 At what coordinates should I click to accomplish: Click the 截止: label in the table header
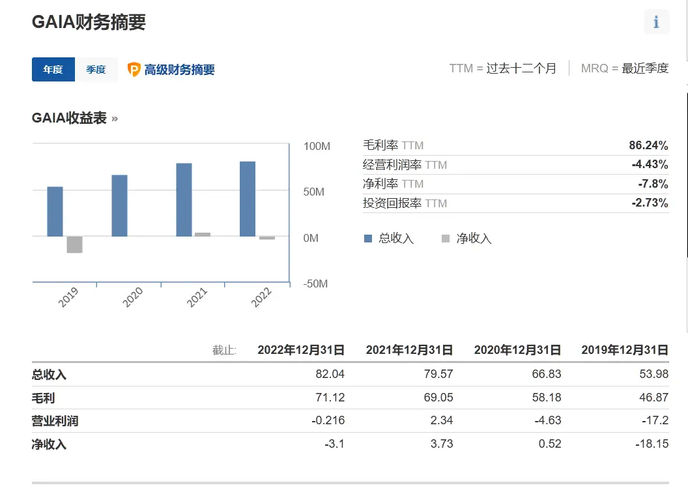click(x=224, y=350)
